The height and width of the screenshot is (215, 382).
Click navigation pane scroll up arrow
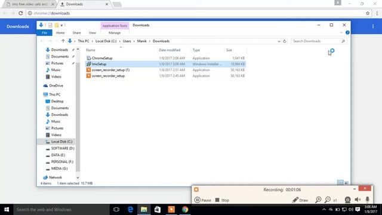tap(78, 50)
